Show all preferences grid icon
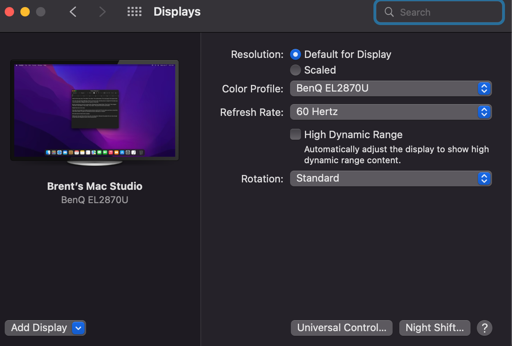Screen dimensions: 512x346 [135, 12]
